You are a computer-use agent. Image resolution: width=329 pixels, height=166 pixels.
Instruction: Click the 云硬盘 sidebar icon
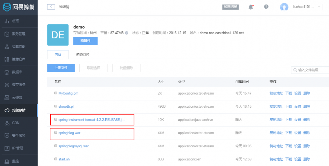pyautogui.click(x=7, y=97)
